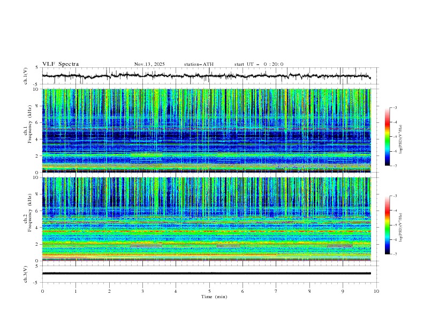Select the 3-minute tick on time axis
The height and width of the screenshot is (327, 424).
pyautogui.click(x=142, y=291)
